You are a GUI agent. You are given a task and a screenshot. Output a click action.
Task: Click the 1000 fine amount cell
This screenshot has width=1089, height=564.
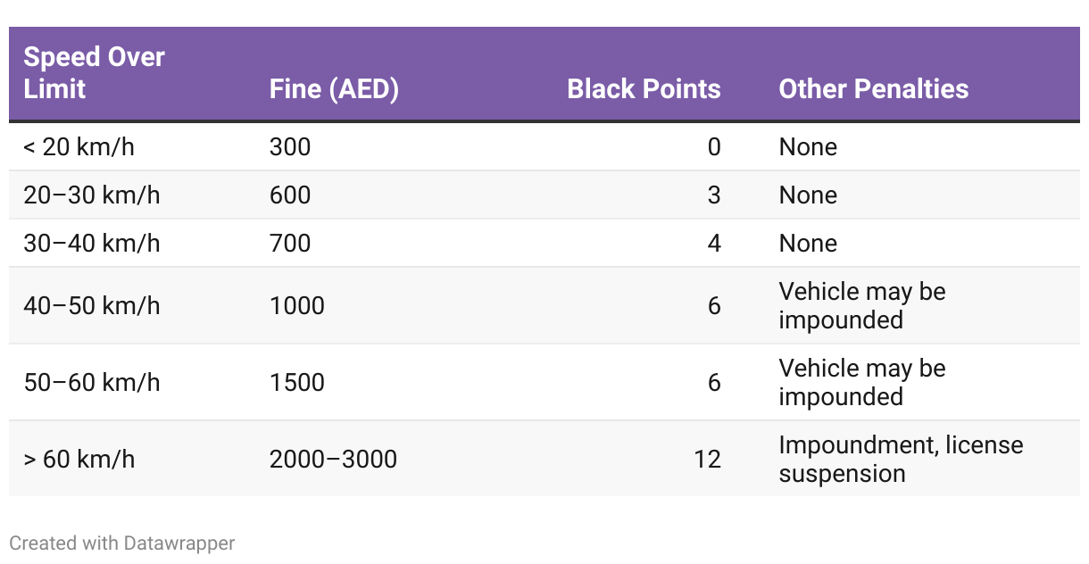[297, 305]
